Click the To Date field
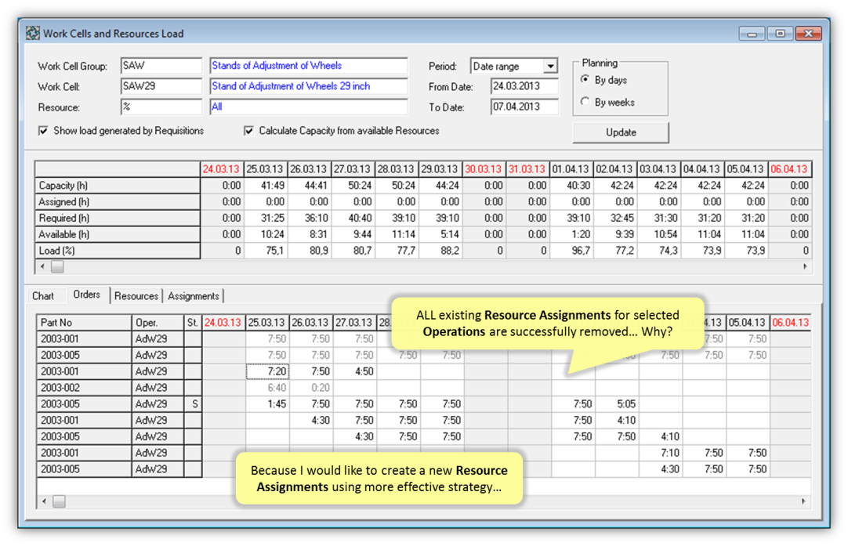This screenshot has height=546, width=848. [x=524, y=107]
